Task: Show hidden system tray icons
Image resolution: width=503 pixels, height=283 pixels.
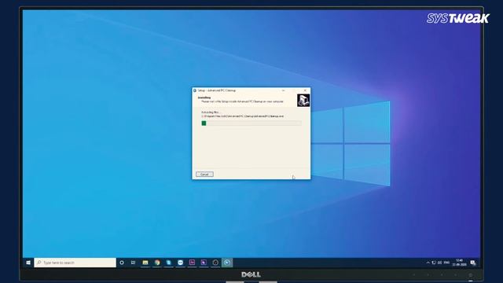Action: 428,263
